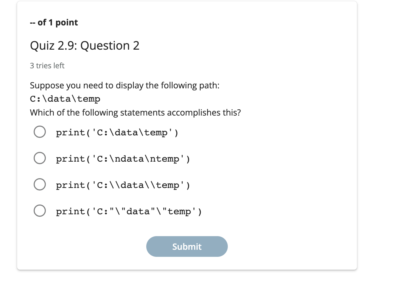Viewport: 403px width, 292px height.
Task: Click the Submit button
Action: pos(187,246)
